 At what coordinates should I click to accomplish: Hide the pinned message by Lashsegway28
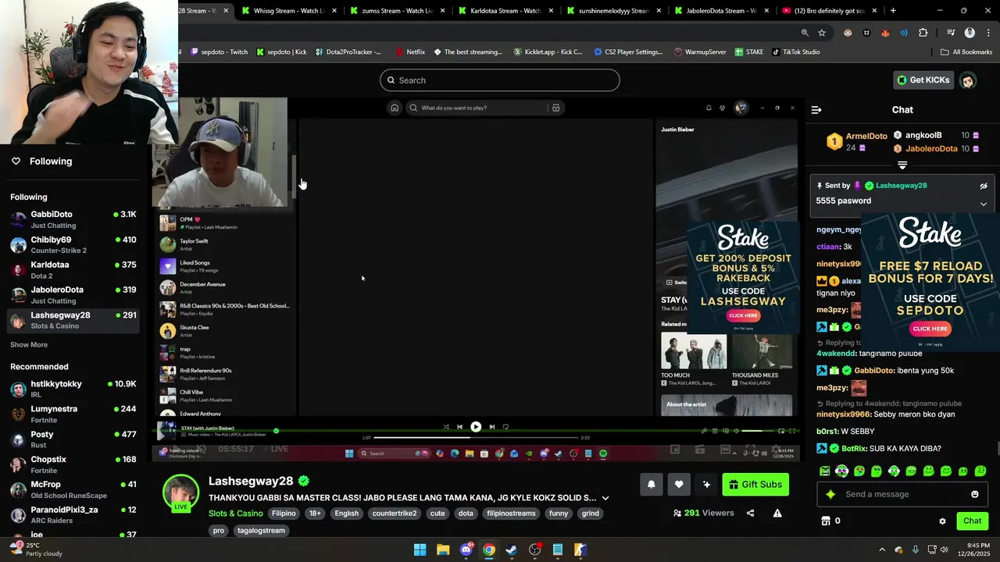(984, 186)
